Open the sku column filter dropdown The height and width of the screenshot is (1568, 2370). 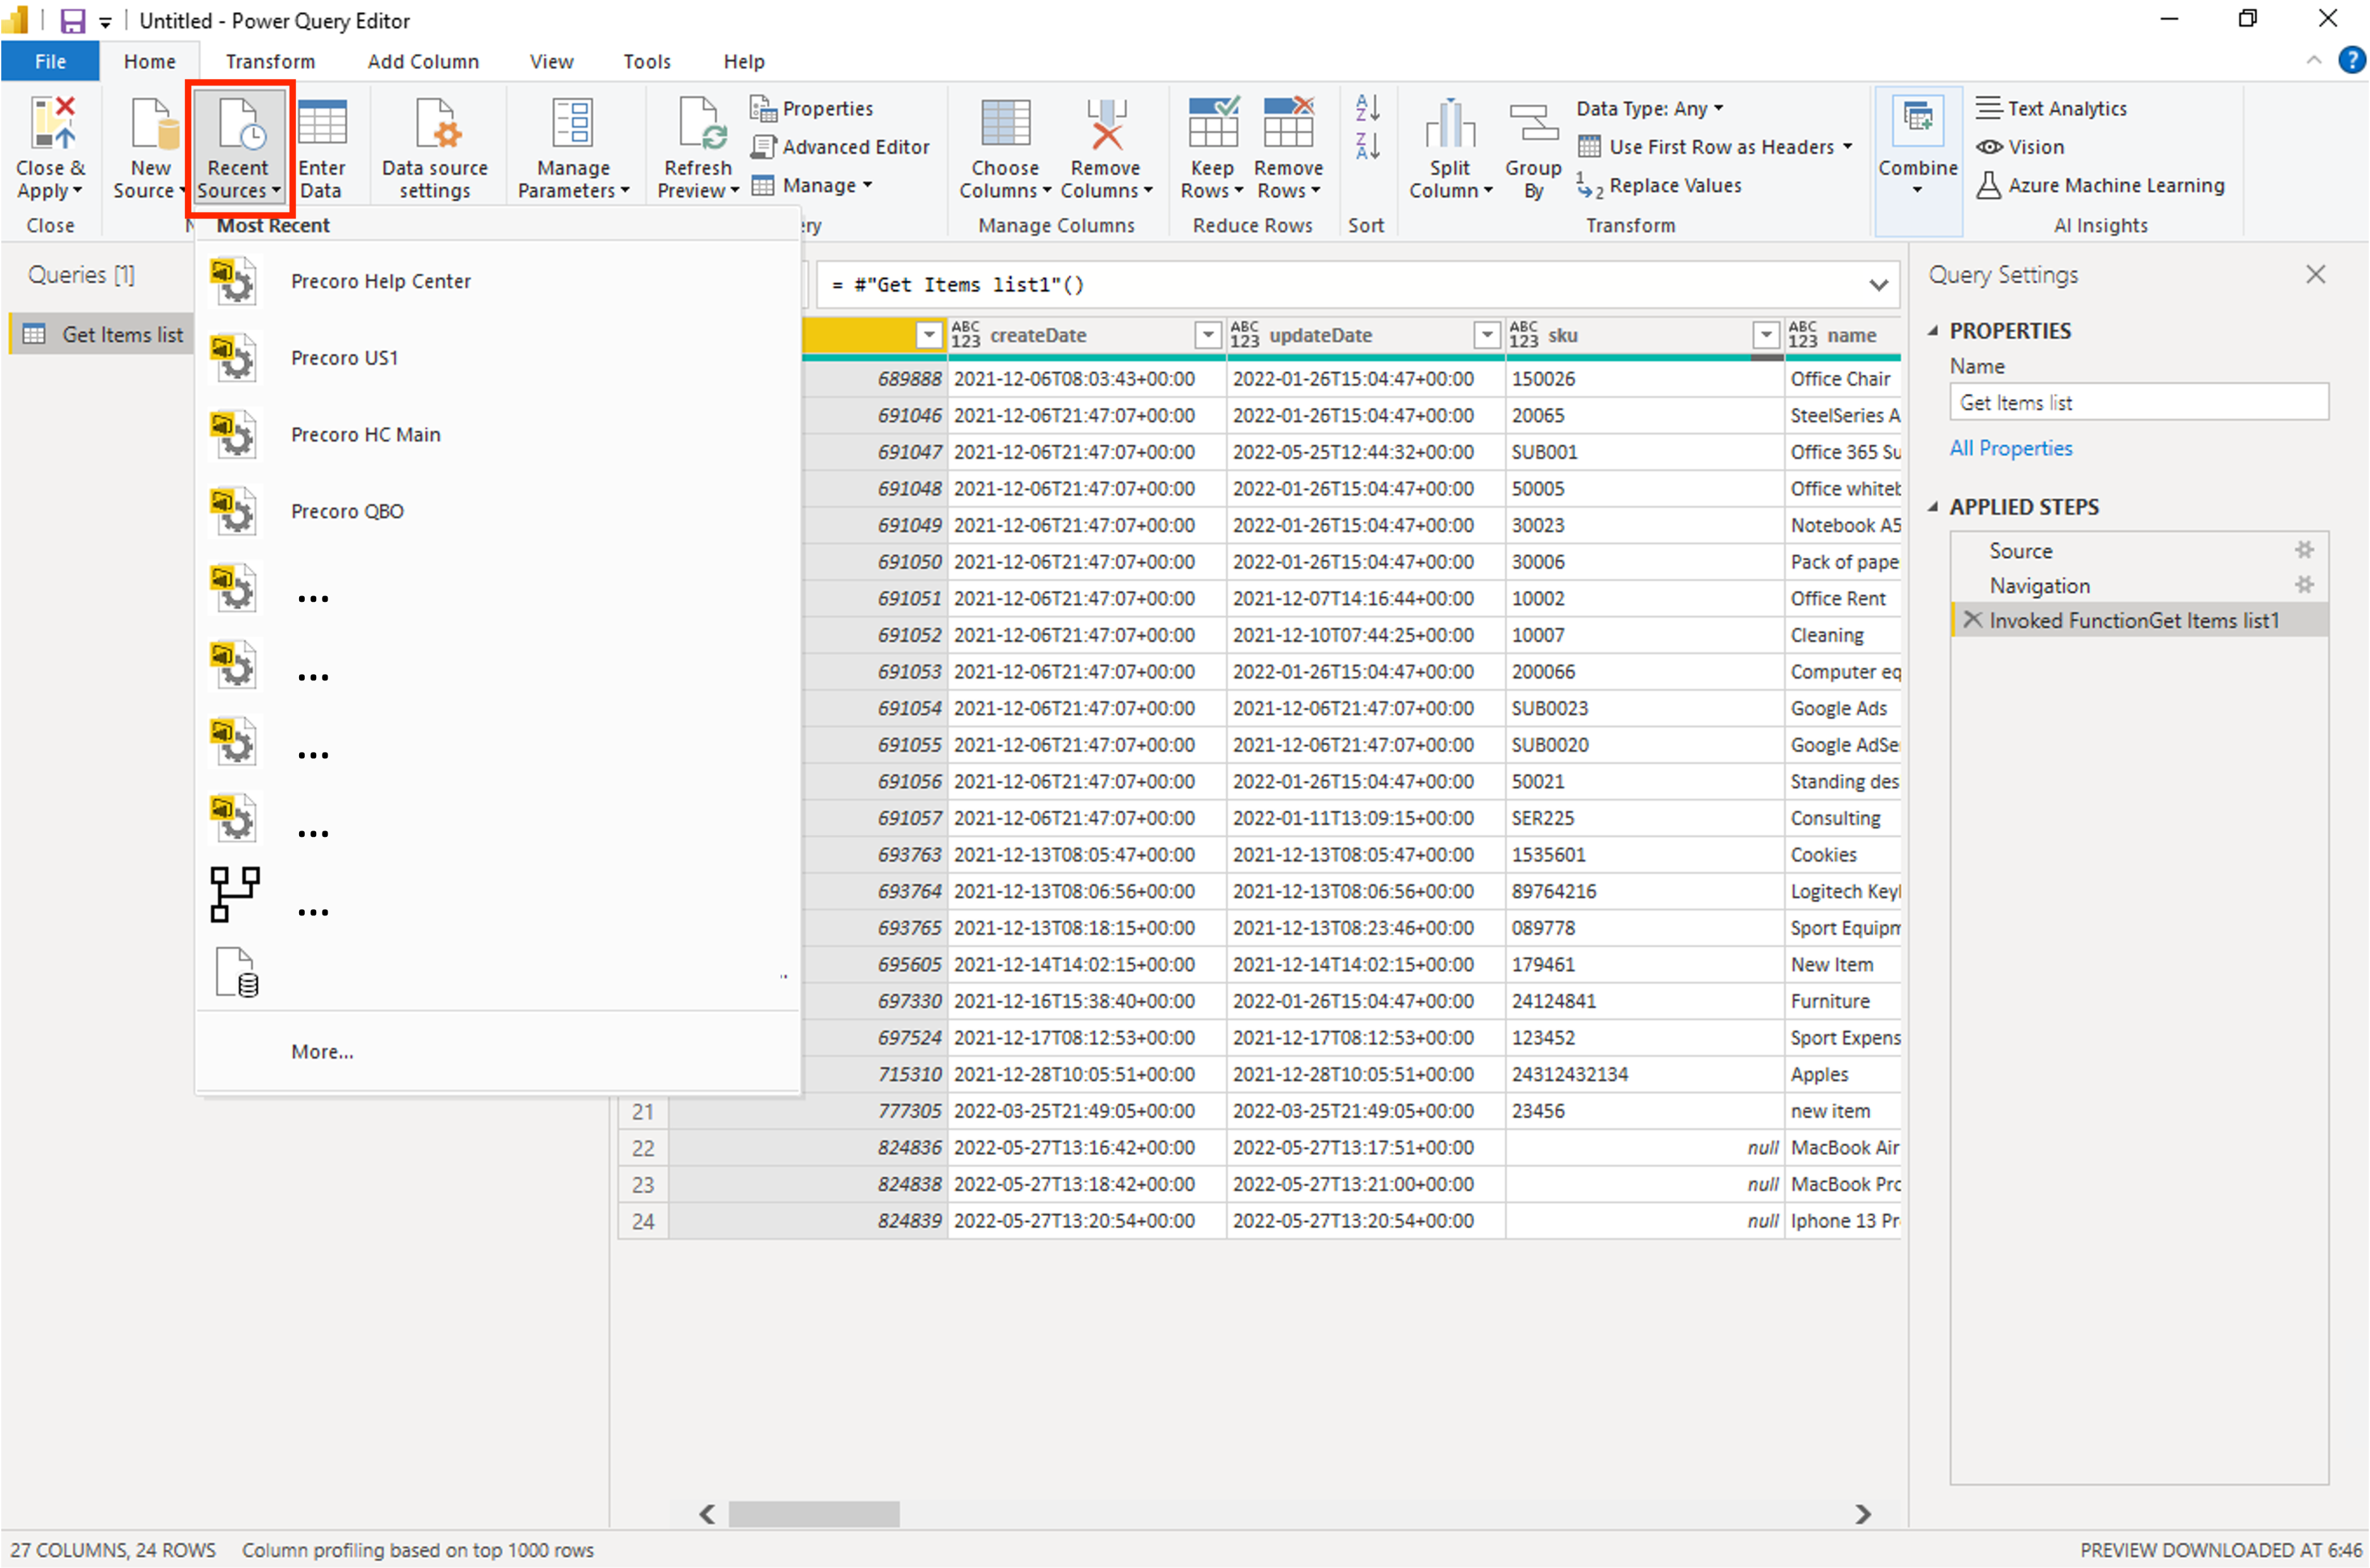tap(1766, 335)
